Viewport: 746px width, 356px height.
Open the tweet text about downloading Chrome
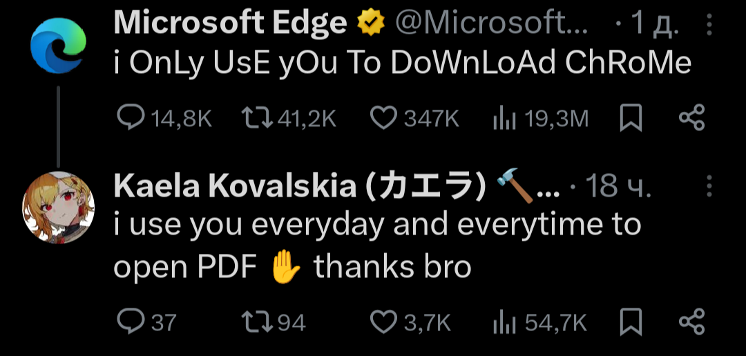(x=402, y=63)
